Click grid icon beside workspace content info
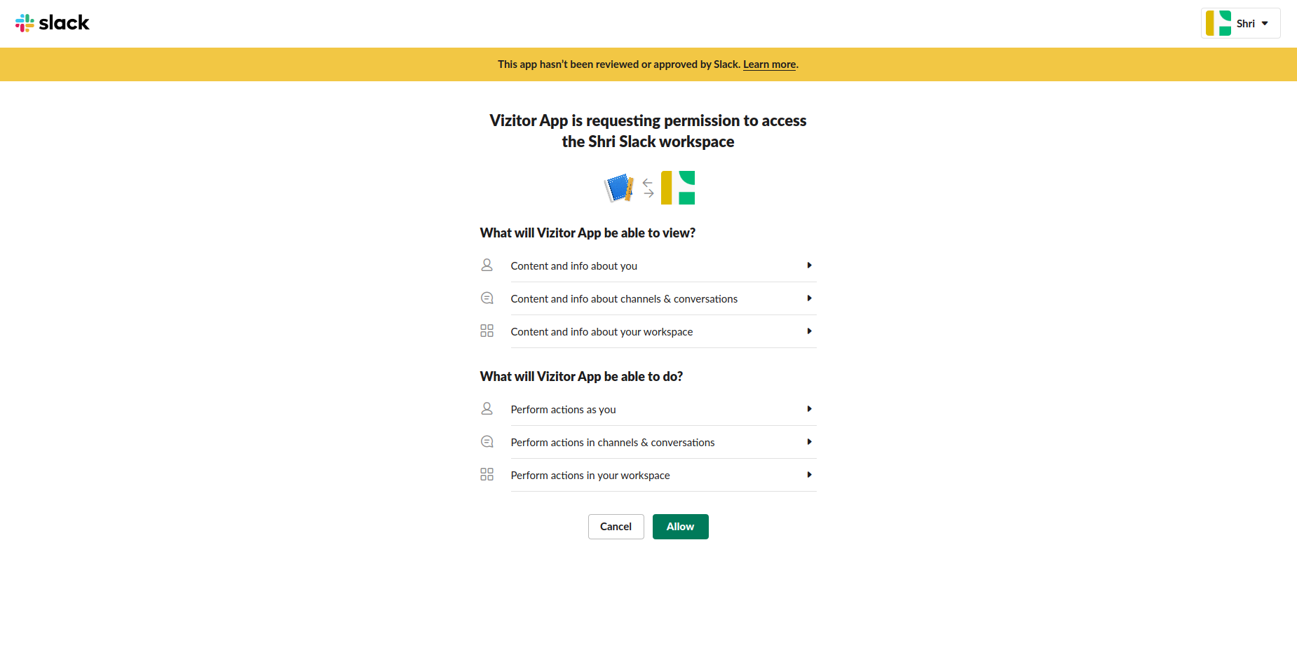Image resolution: width=1297 pixels, height=664 pixels. click(487, 331)
